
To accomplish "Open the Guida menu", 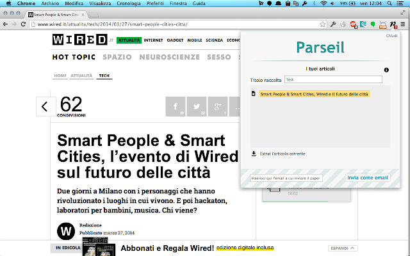I will pos(199,3).
